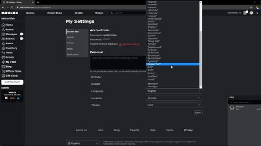This screenshot has width=261, height=146.
Task: Switch to the Notifications settings tab
Action: point(77,55)
